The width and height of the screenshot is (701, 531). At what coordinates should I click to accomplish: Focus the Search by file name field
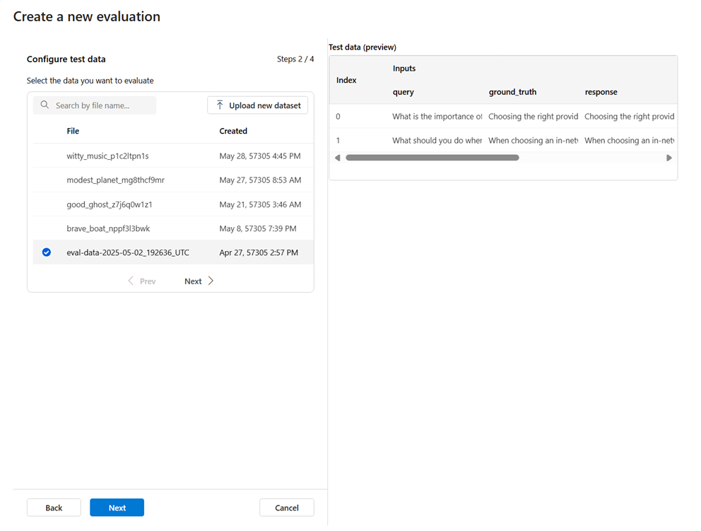point(102,105)
